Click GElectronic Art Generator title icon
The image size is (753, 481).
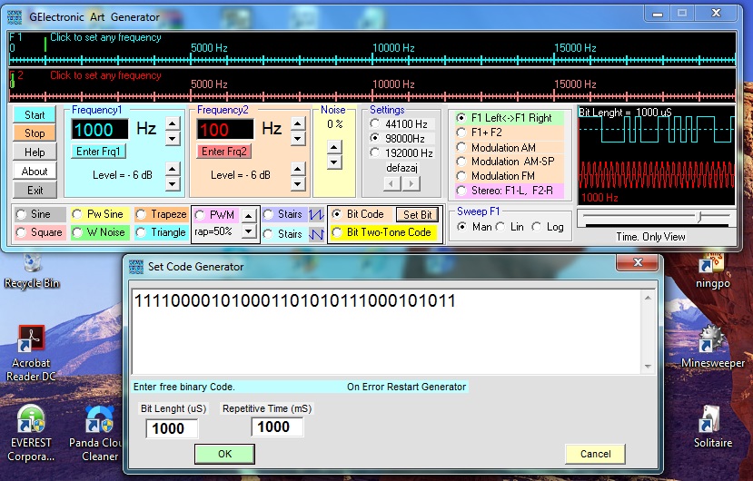(x=15, y=17)
